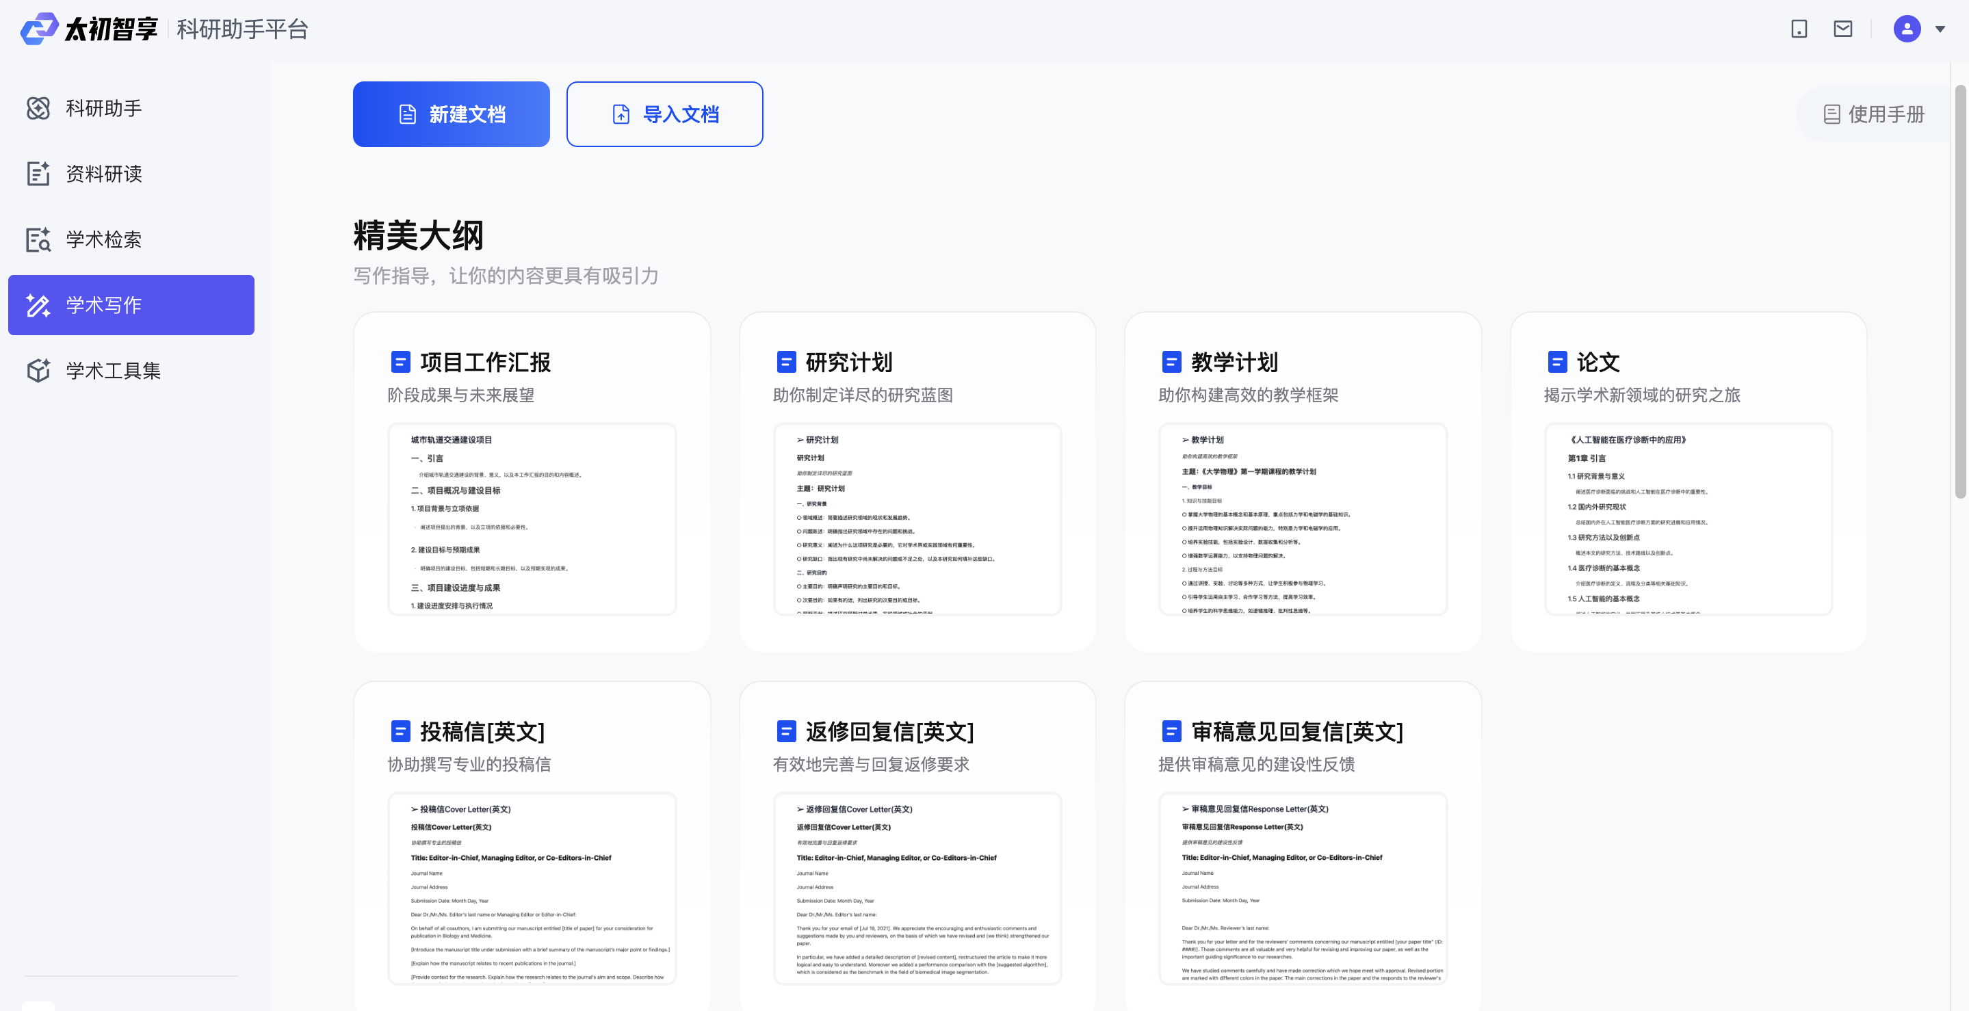This screenshot has width=1969, height=1011.
Task: Go to 资料研读 sidebar item
Action: click(103, 174)
